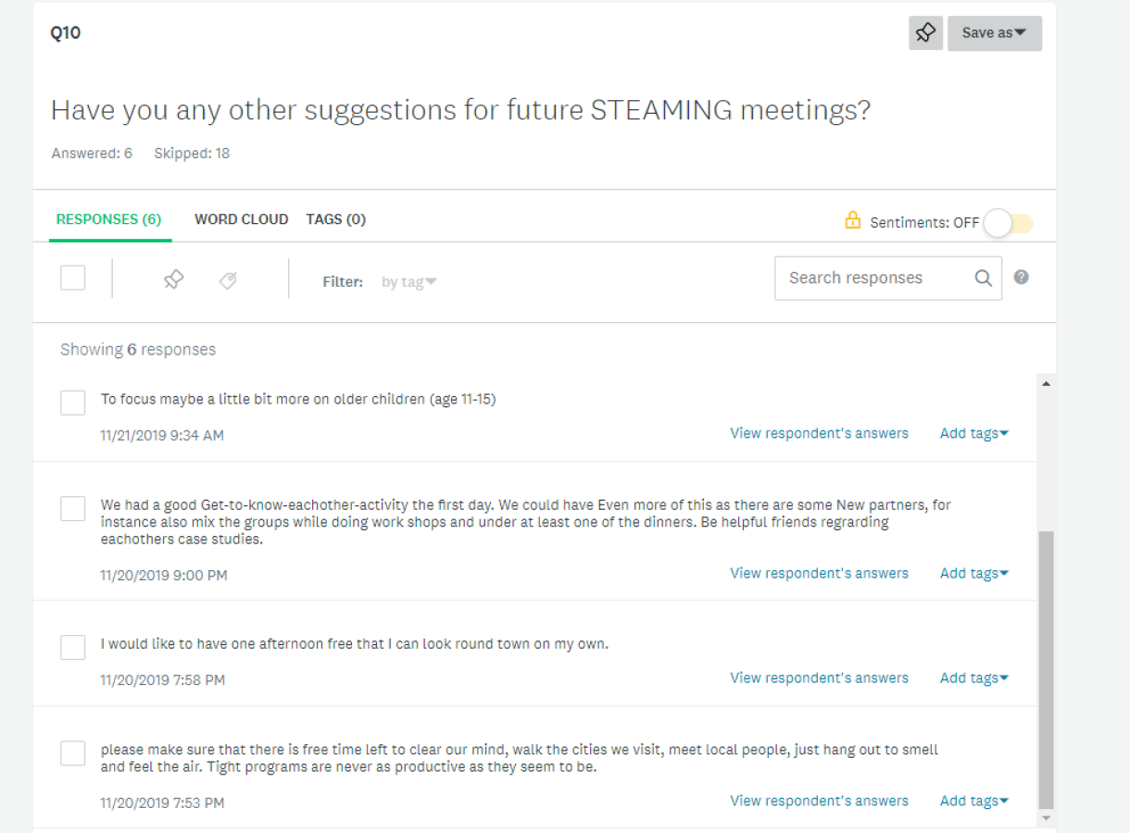The image size is (1130, 833).
Task: Switch to the Word Cloud tab
Action: tap(241, 219)
